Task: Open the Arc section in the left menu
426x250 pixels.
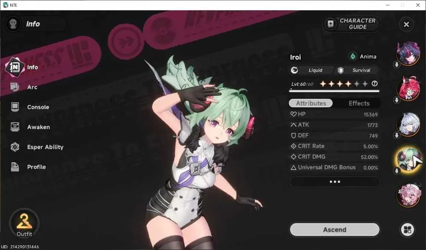Action: (24, 87)
